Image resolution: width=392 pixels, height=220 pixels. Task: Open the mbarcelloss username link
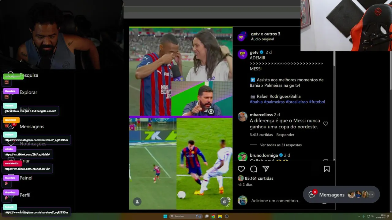click(261, 115)
